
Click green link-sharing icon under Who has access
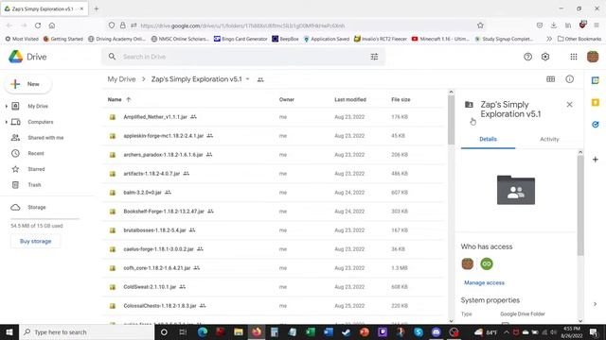[x=487, y=263]
